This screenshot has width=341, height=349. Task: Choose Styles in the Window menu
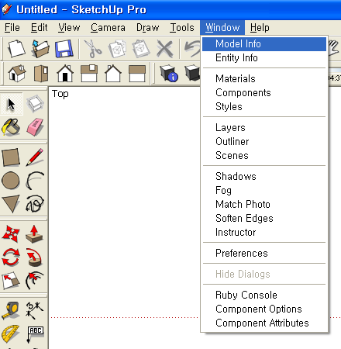pos(264,107)
